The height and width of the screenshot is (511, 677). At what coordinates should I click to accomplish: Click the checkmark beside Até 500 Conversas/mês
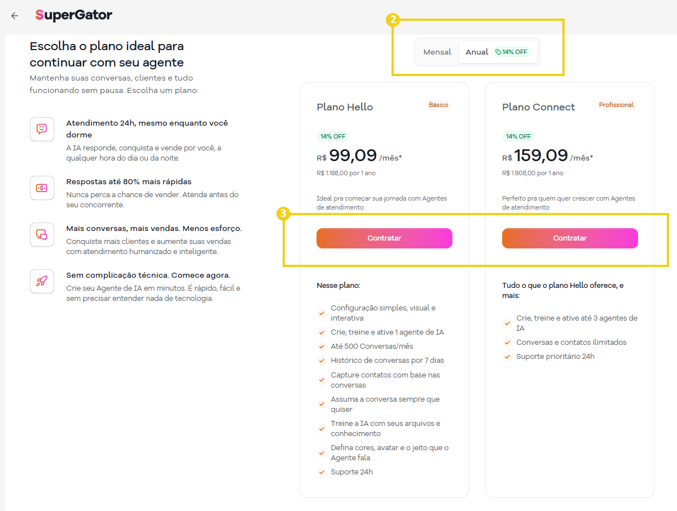coord(322,346)
